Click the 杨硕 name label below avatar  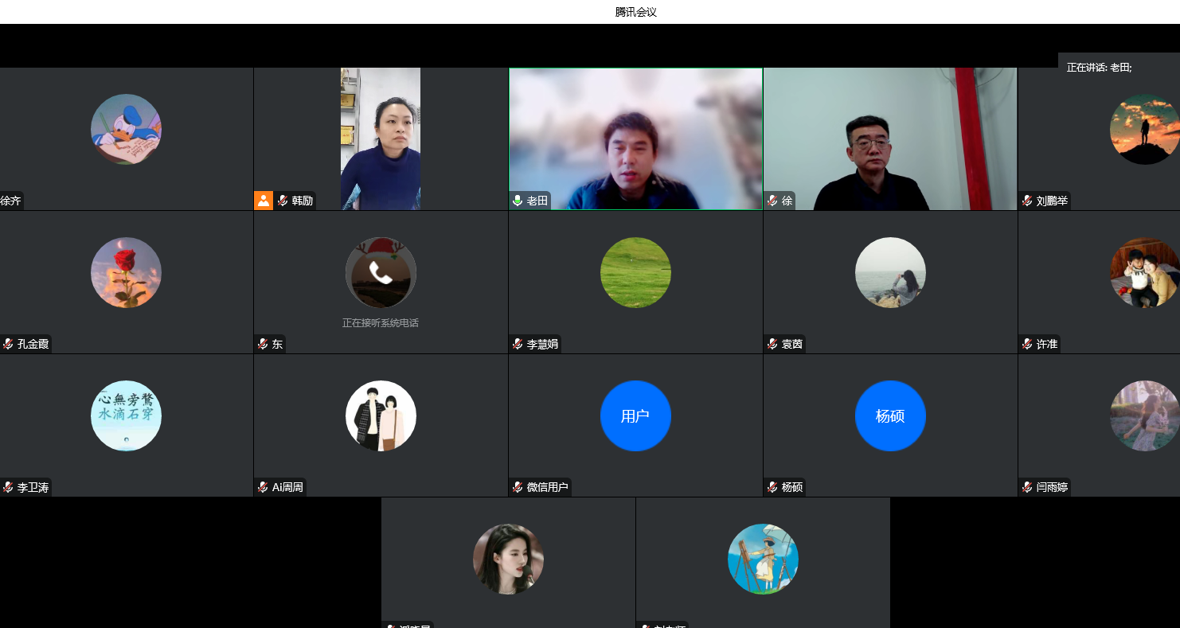coord(791,487)
